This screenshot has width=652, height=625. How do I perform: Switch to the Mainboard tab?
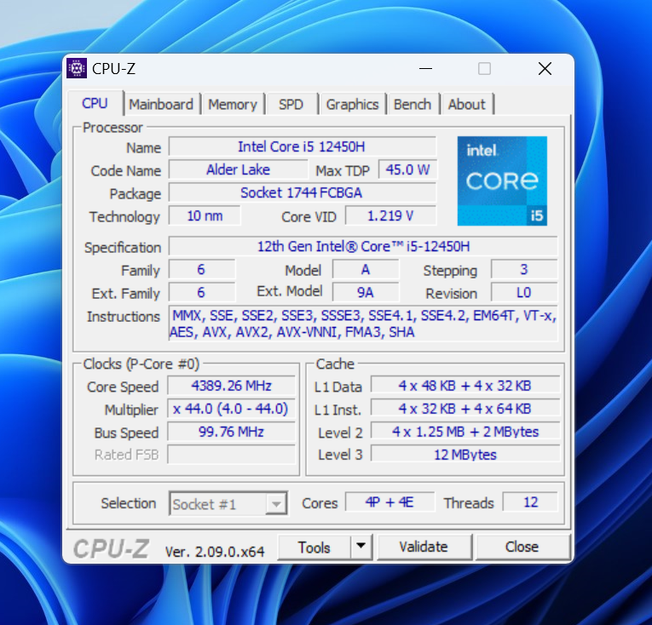161,104
